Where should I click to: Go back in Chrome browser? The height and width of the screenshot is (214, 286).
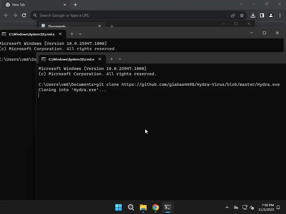point(6,16)
